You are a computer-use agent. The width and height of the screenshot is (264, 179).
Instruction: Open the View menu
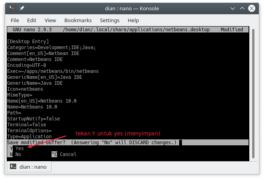[50, 20]
